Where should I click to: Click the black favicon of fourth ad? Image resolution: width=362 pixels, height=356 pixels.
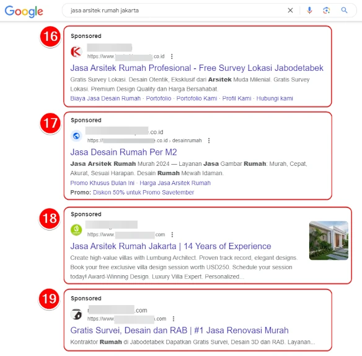click(x=76, y=314)
